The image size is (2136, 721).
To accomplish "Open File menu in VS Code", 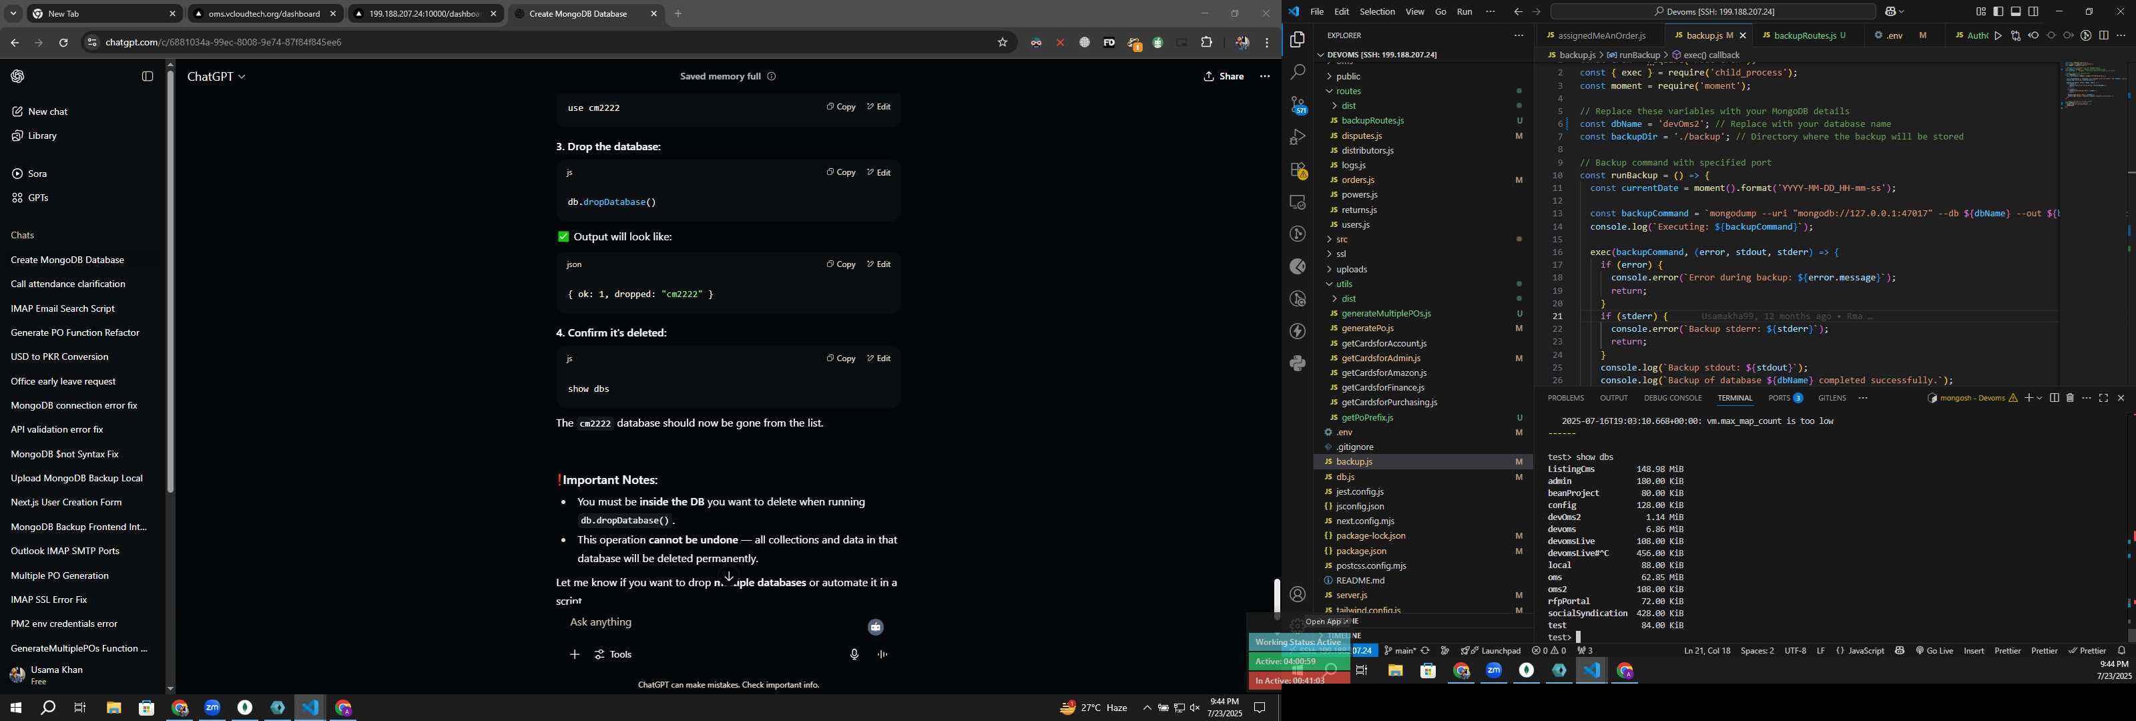I will tap(1317, 11).
